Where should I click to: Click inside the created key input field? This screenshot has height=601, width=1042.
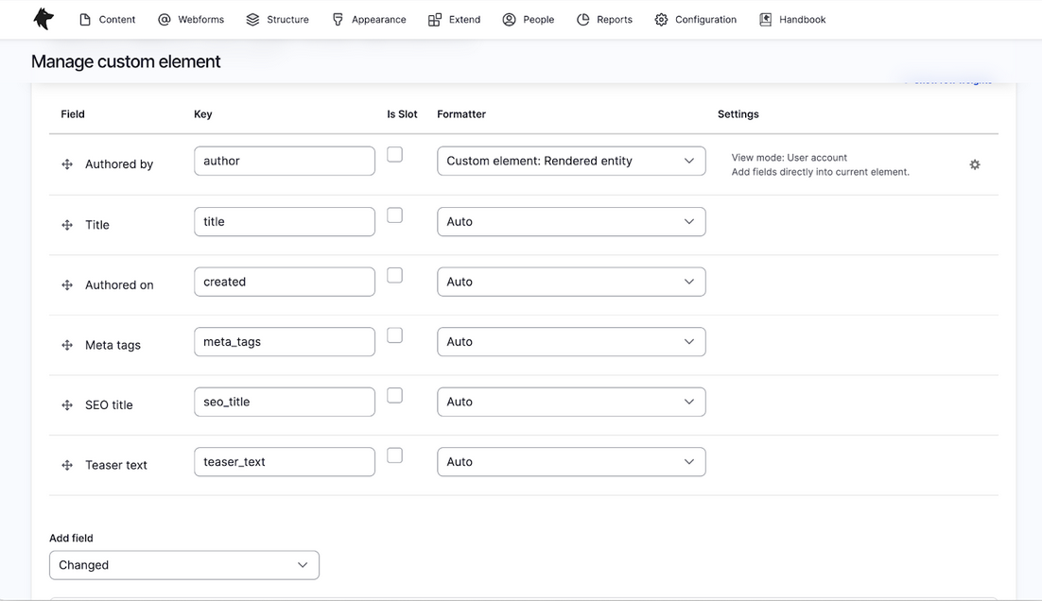click(x=284, y=281)
